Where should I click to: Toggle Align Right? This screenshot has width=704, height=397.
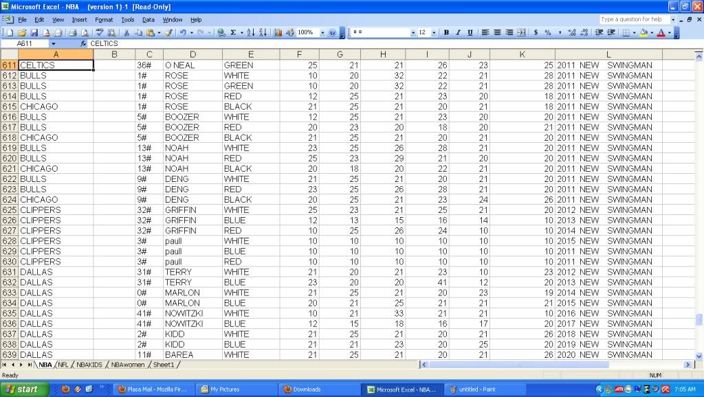pos(509,33)
